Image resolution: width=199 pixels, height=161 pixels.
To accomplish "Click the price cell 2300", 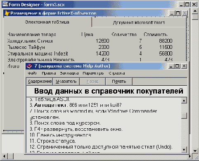I will (104, 47).
